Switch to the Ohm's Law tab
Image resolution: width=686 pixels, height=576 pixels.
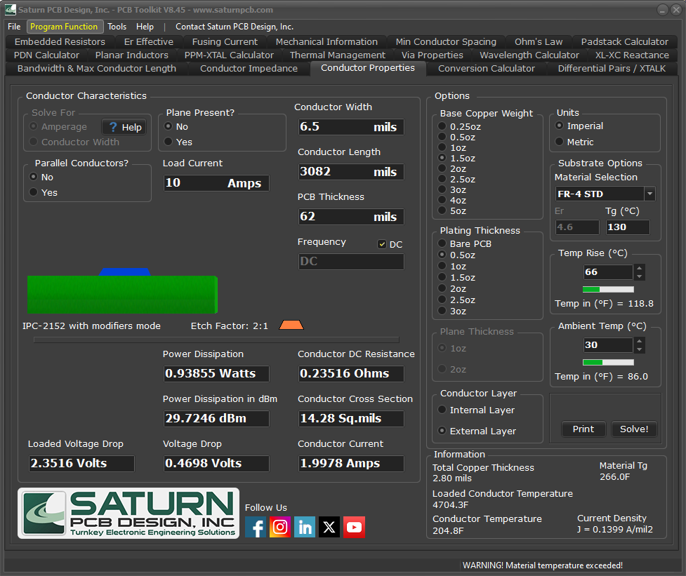[538, 42]
